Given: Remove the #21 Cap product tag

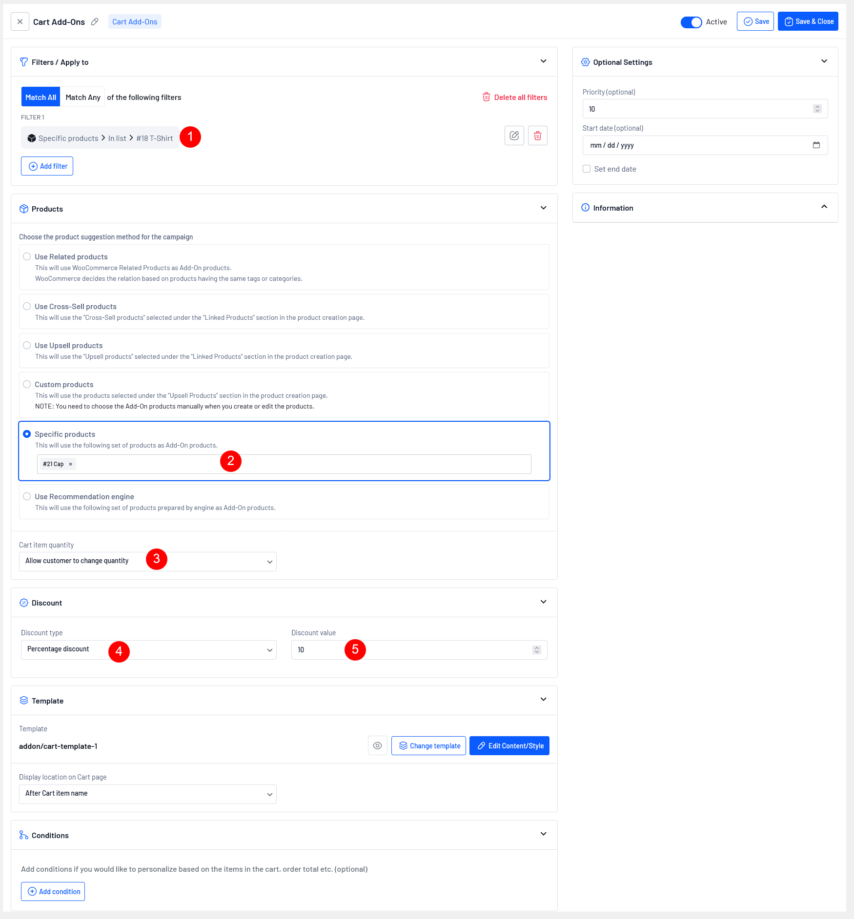Looking at the screenshot, I should coord(70,464).
